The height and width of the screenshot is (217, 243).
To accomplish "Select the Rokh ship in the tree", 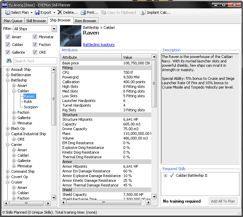I will (28, 102).
